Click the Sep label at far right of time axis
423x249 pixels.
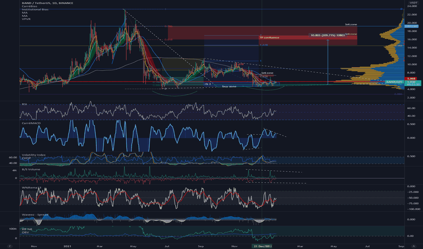401,246
